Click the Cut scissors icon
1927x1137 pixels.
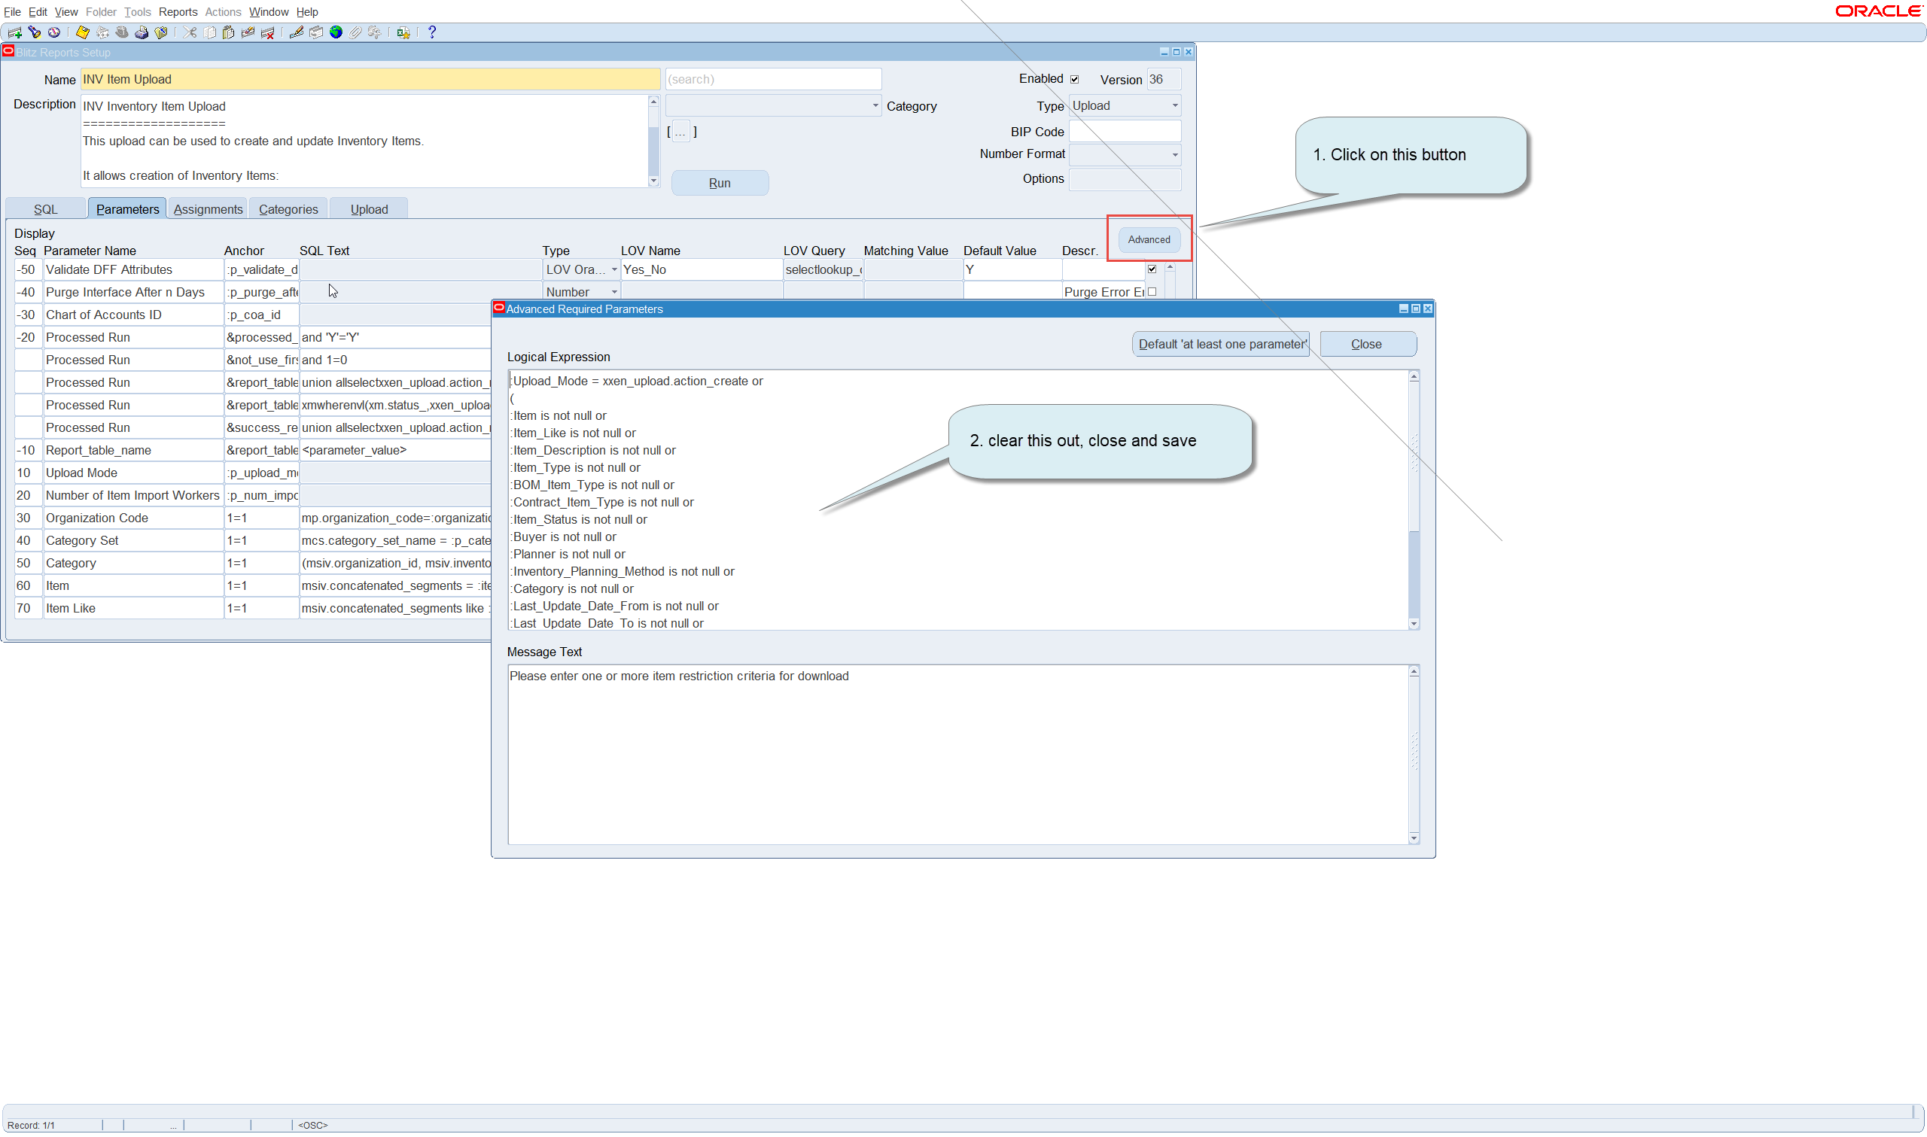click(189, 32)
